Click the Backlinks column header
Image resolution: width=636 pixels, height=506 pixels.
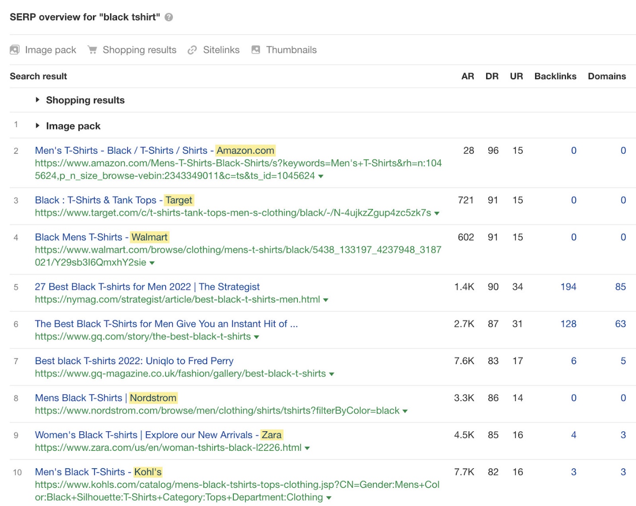[555, 76]
